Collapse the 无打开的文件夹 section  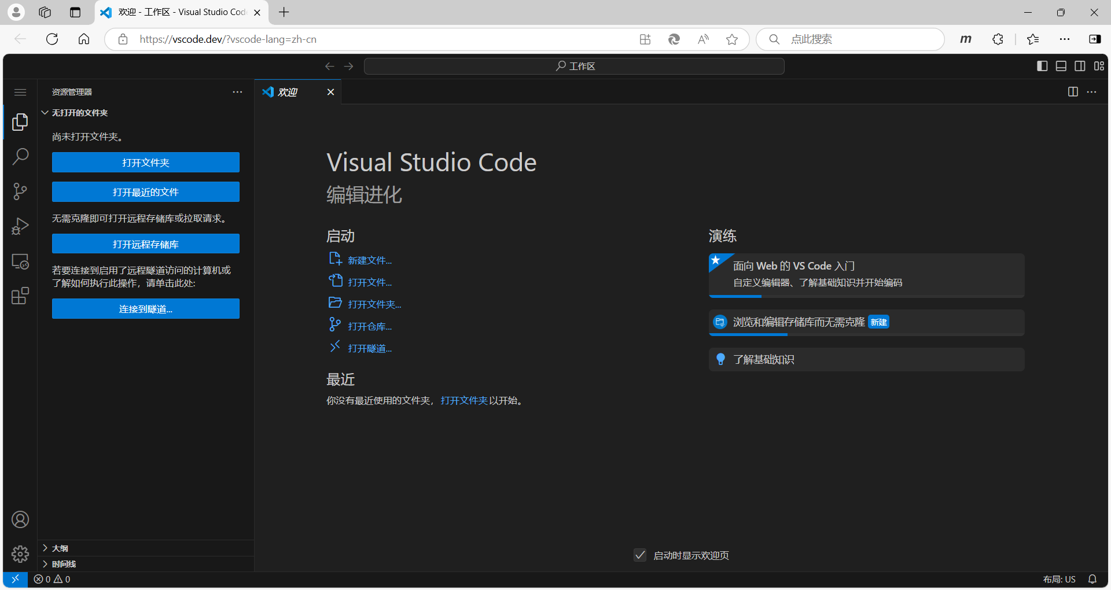pyautogui.click(x=146, y=113)
